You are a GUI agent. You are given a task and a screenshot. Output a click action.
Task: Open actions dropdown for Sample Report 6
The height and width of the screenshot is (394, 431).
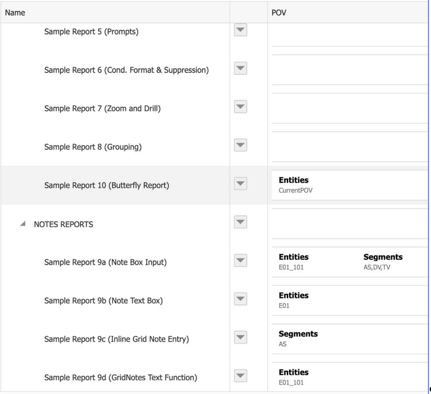[x=240, y=69]
